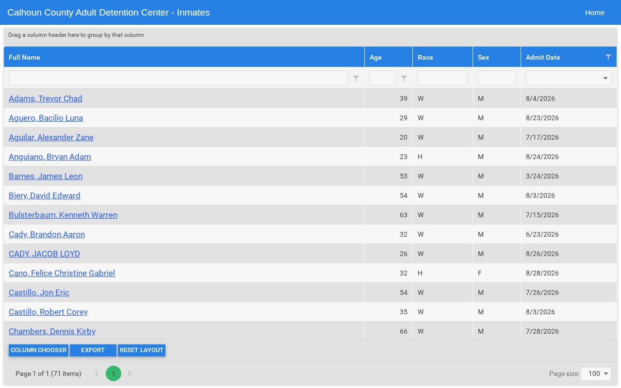The image size is (621, 388).
Task: Open Aguilar, Alexander Zane inmate record
Action: (51, 137)
